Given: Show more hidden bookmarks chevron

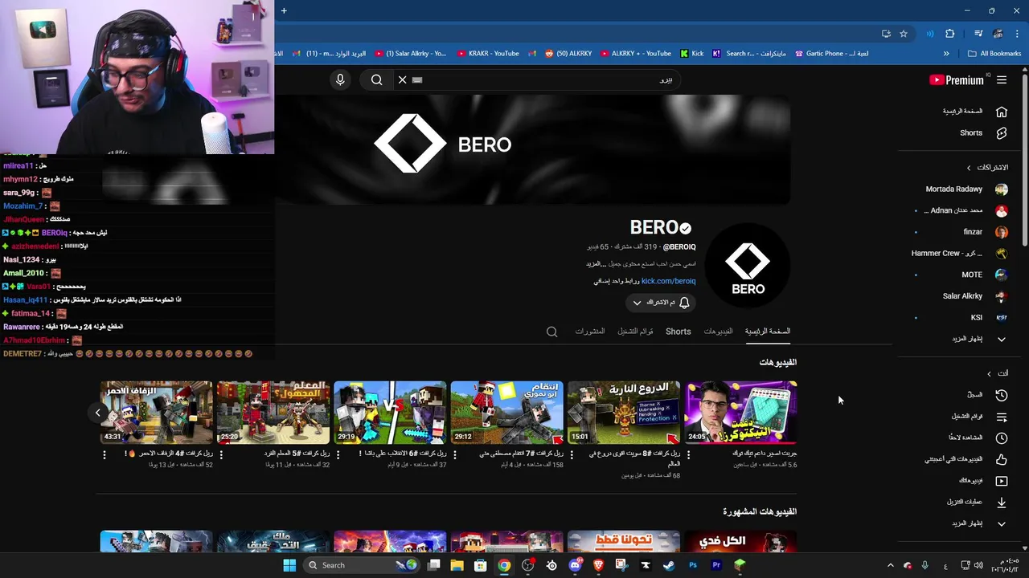Looking at the screenshot, I should 946,54.
